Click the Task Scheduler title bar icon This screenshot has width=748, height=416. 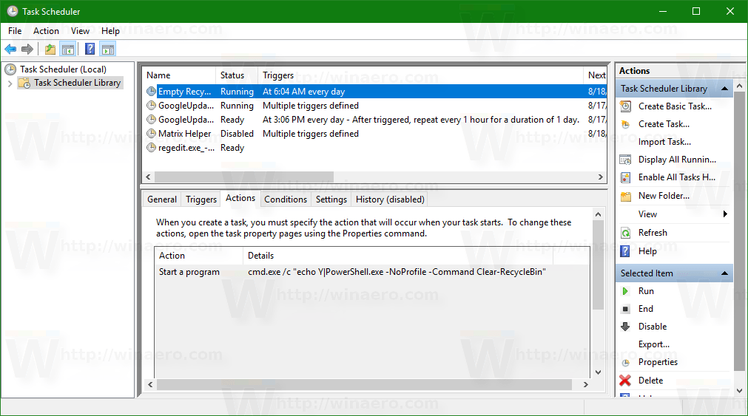pyautogui.click(x=13, y=11)
